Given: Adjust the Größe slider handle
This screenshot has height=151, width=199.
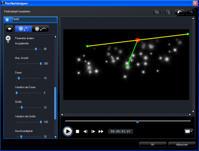Looking at the screenshot, I should pos(22,107).
